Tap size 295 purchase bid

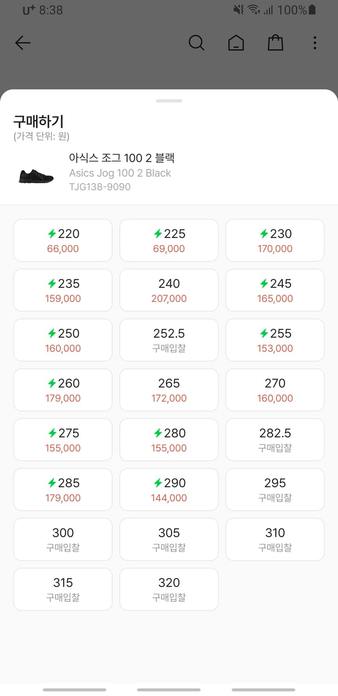(x=275, y=490)
